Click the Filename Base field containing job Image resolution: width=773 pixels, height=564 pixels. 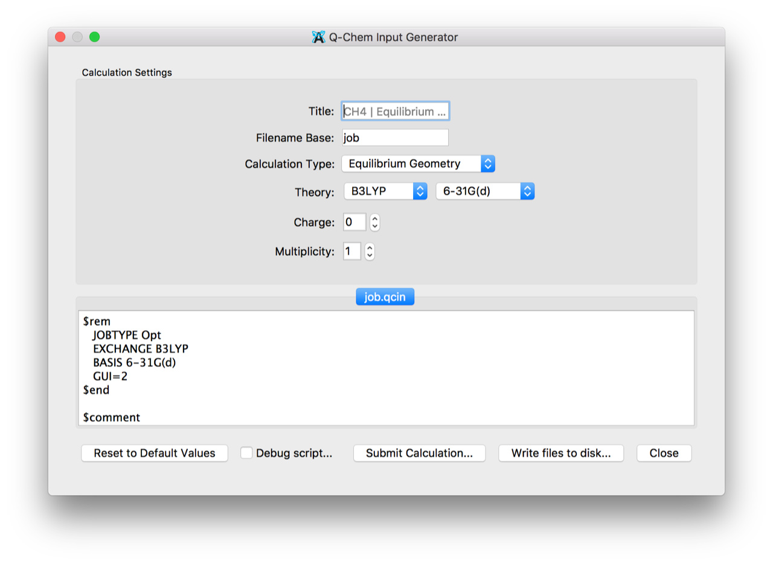[x=395, y=138]
